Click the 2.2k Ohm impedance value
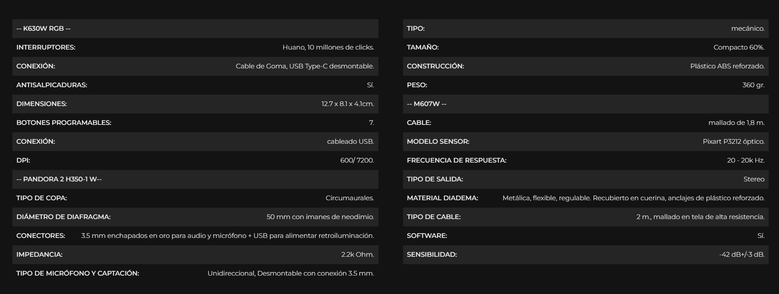The height and width of the screenshot is (294, 779). (357, 255)
